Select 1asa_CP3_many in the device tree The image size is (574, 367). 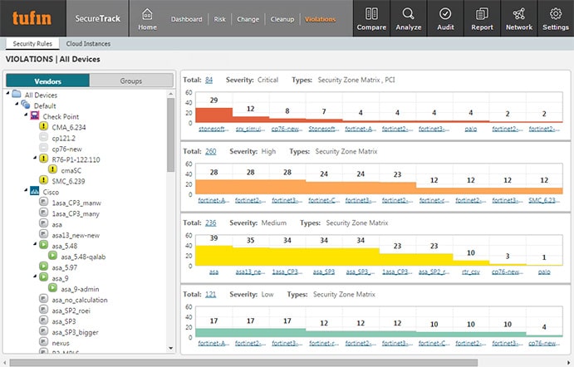[x=76, y=213]
